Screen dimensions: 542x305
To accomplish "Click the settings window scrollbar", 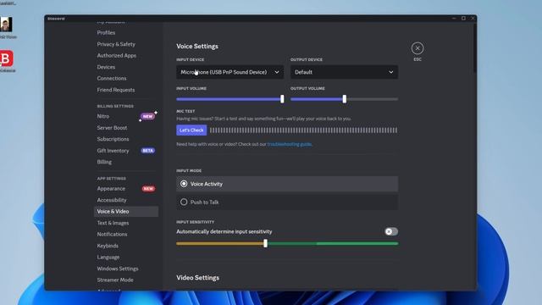I will click(x=475, y=48).
